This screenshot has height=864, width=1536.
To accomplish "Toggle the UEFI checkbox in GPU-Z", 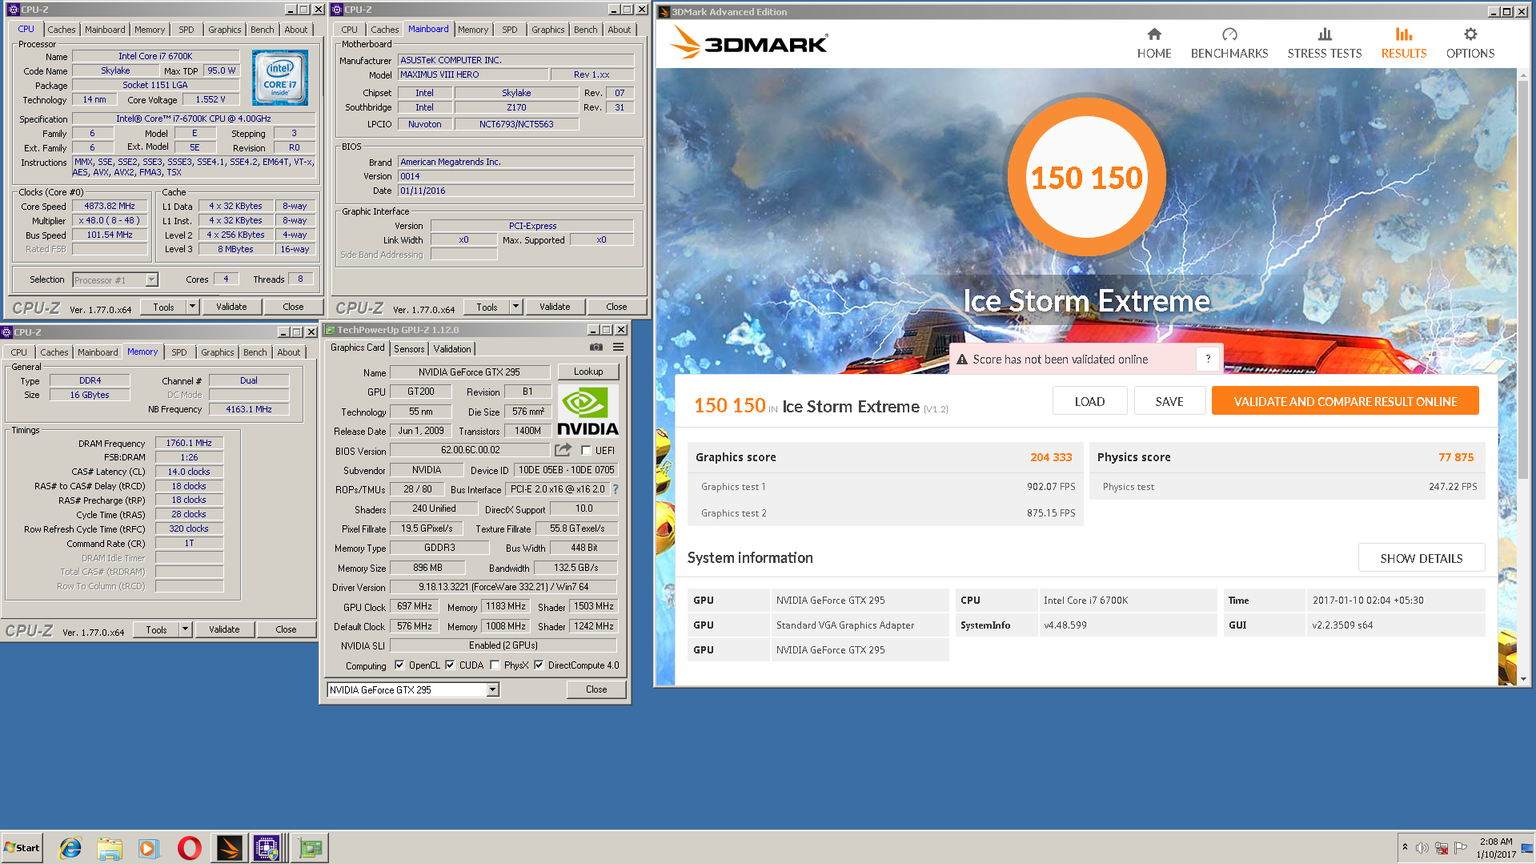I will click(x=586, y=451).
